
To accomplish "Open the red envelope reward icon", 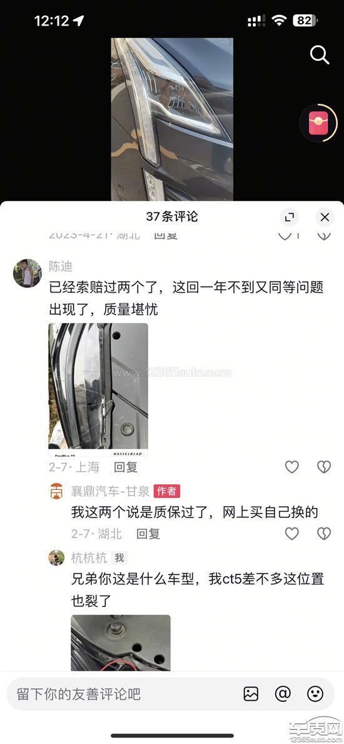I will tap(318, 123).
